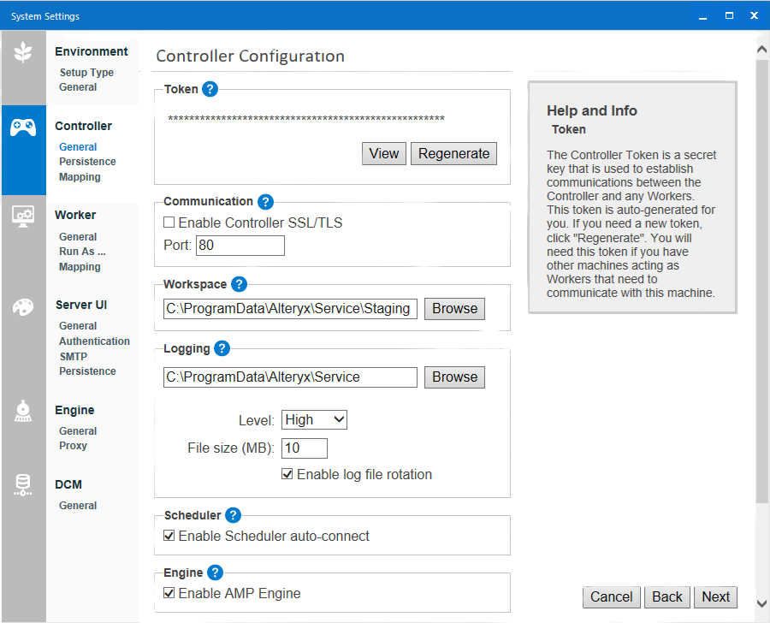Click Next to continue configuration
This screenshot has height=623, width=770.
pos(715,596)
